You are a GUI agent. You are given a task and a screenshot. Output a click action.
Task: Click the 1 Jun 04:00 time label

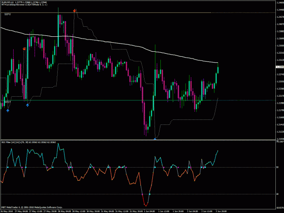pos(149,211)
